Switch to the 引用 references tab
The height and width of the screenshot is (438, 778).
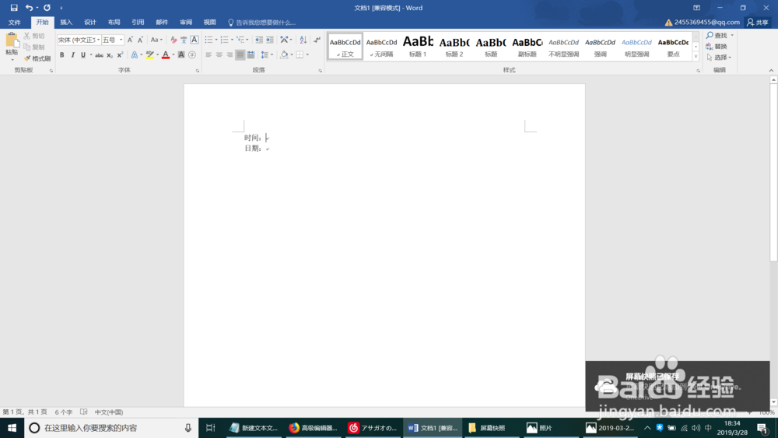[138, 23]
